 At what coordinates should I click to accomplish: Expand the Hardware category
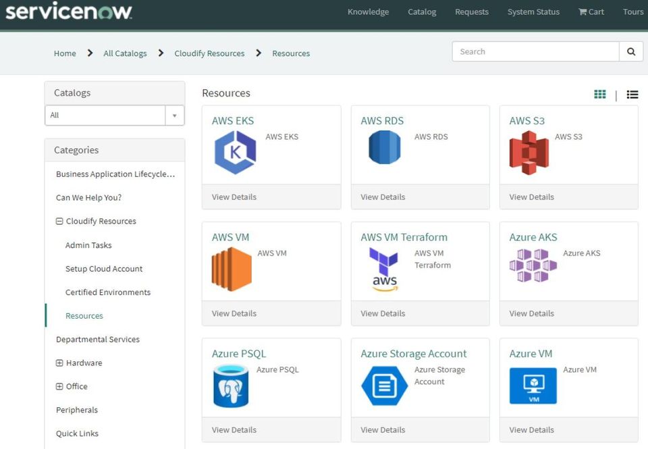click(59, 363)
